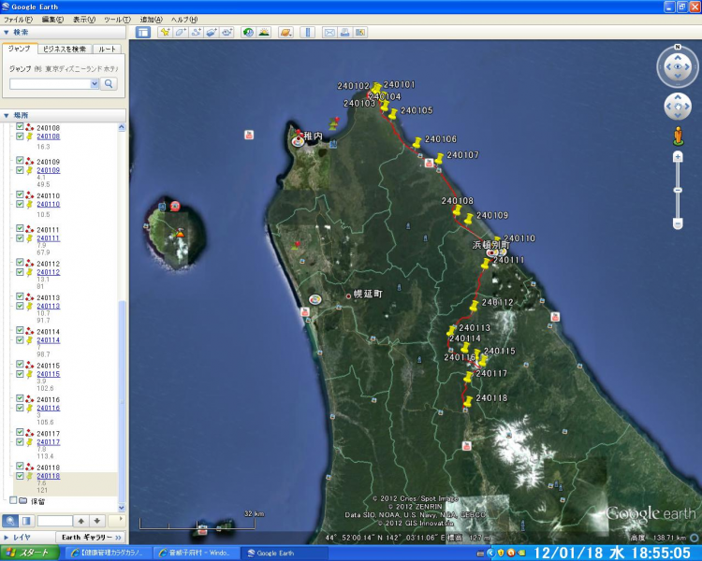Click the look joystick eye control
This screenshot has height=561, width=702.
(x=678, y=66)
